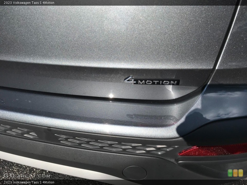Click the bottom caption '2023 Volkswagen Taos S 4Motion'

pos(29,182)
